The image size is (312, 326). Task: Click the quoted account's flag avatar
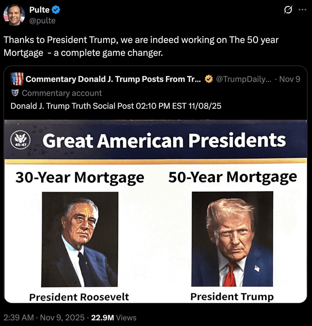pyautogui.click(x=17, y=79)
